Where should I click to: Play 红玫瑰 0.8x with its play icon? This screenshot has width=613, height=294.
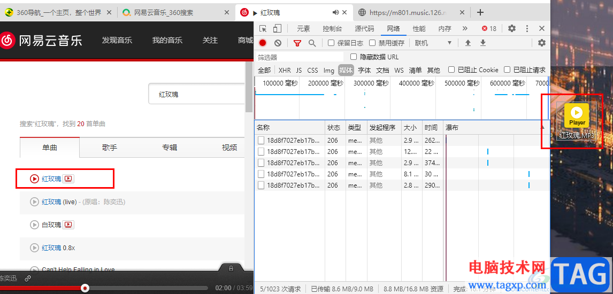click(34, 248)
